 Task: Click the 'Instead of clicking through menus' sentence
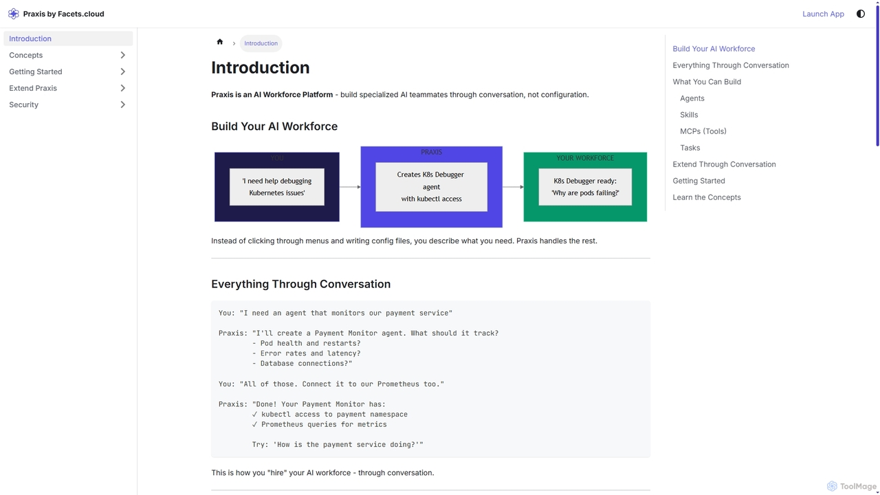[x=404, y=241]
